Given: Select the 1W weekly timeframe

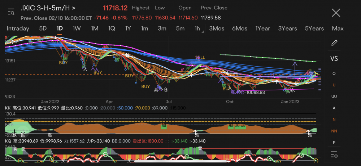Looking at the screenshot, I should 77,28.
